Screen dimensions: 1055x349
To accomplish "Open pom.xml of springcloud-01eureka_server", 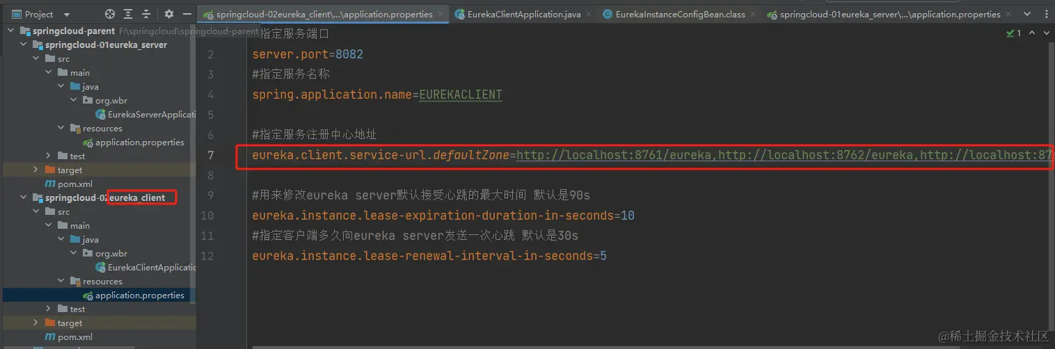I will (x=74, y=184).
